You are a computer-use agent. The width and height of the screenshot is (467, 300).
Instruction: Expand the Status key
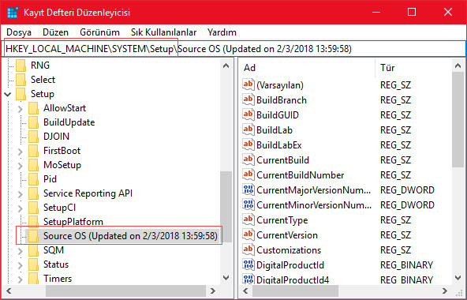pos(20,265)
